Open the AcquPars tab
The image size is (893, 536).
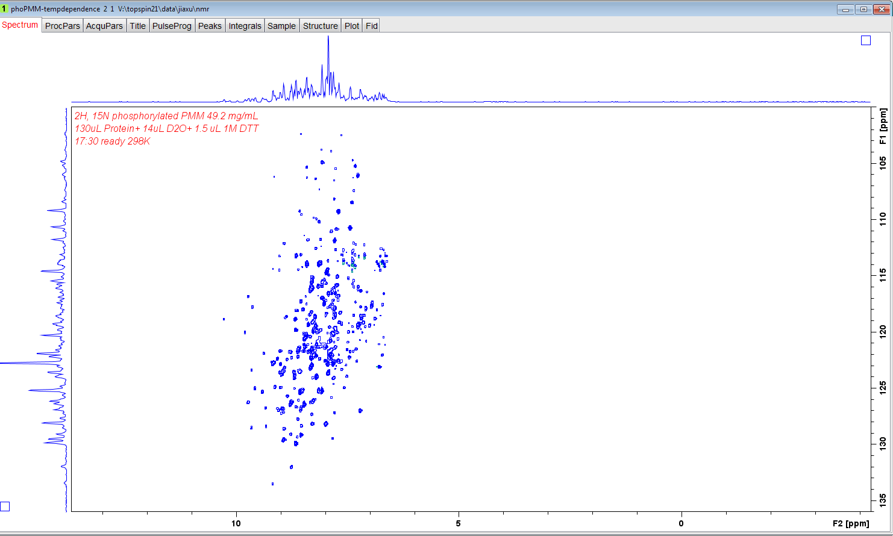tap(104, 26)
